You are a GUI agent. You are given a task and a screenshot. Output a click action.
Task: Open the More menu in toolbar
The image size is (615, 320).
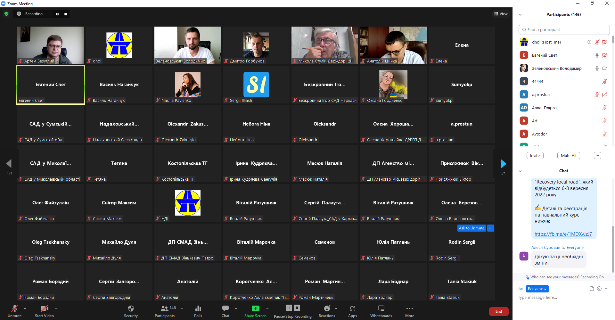(409, 308)
